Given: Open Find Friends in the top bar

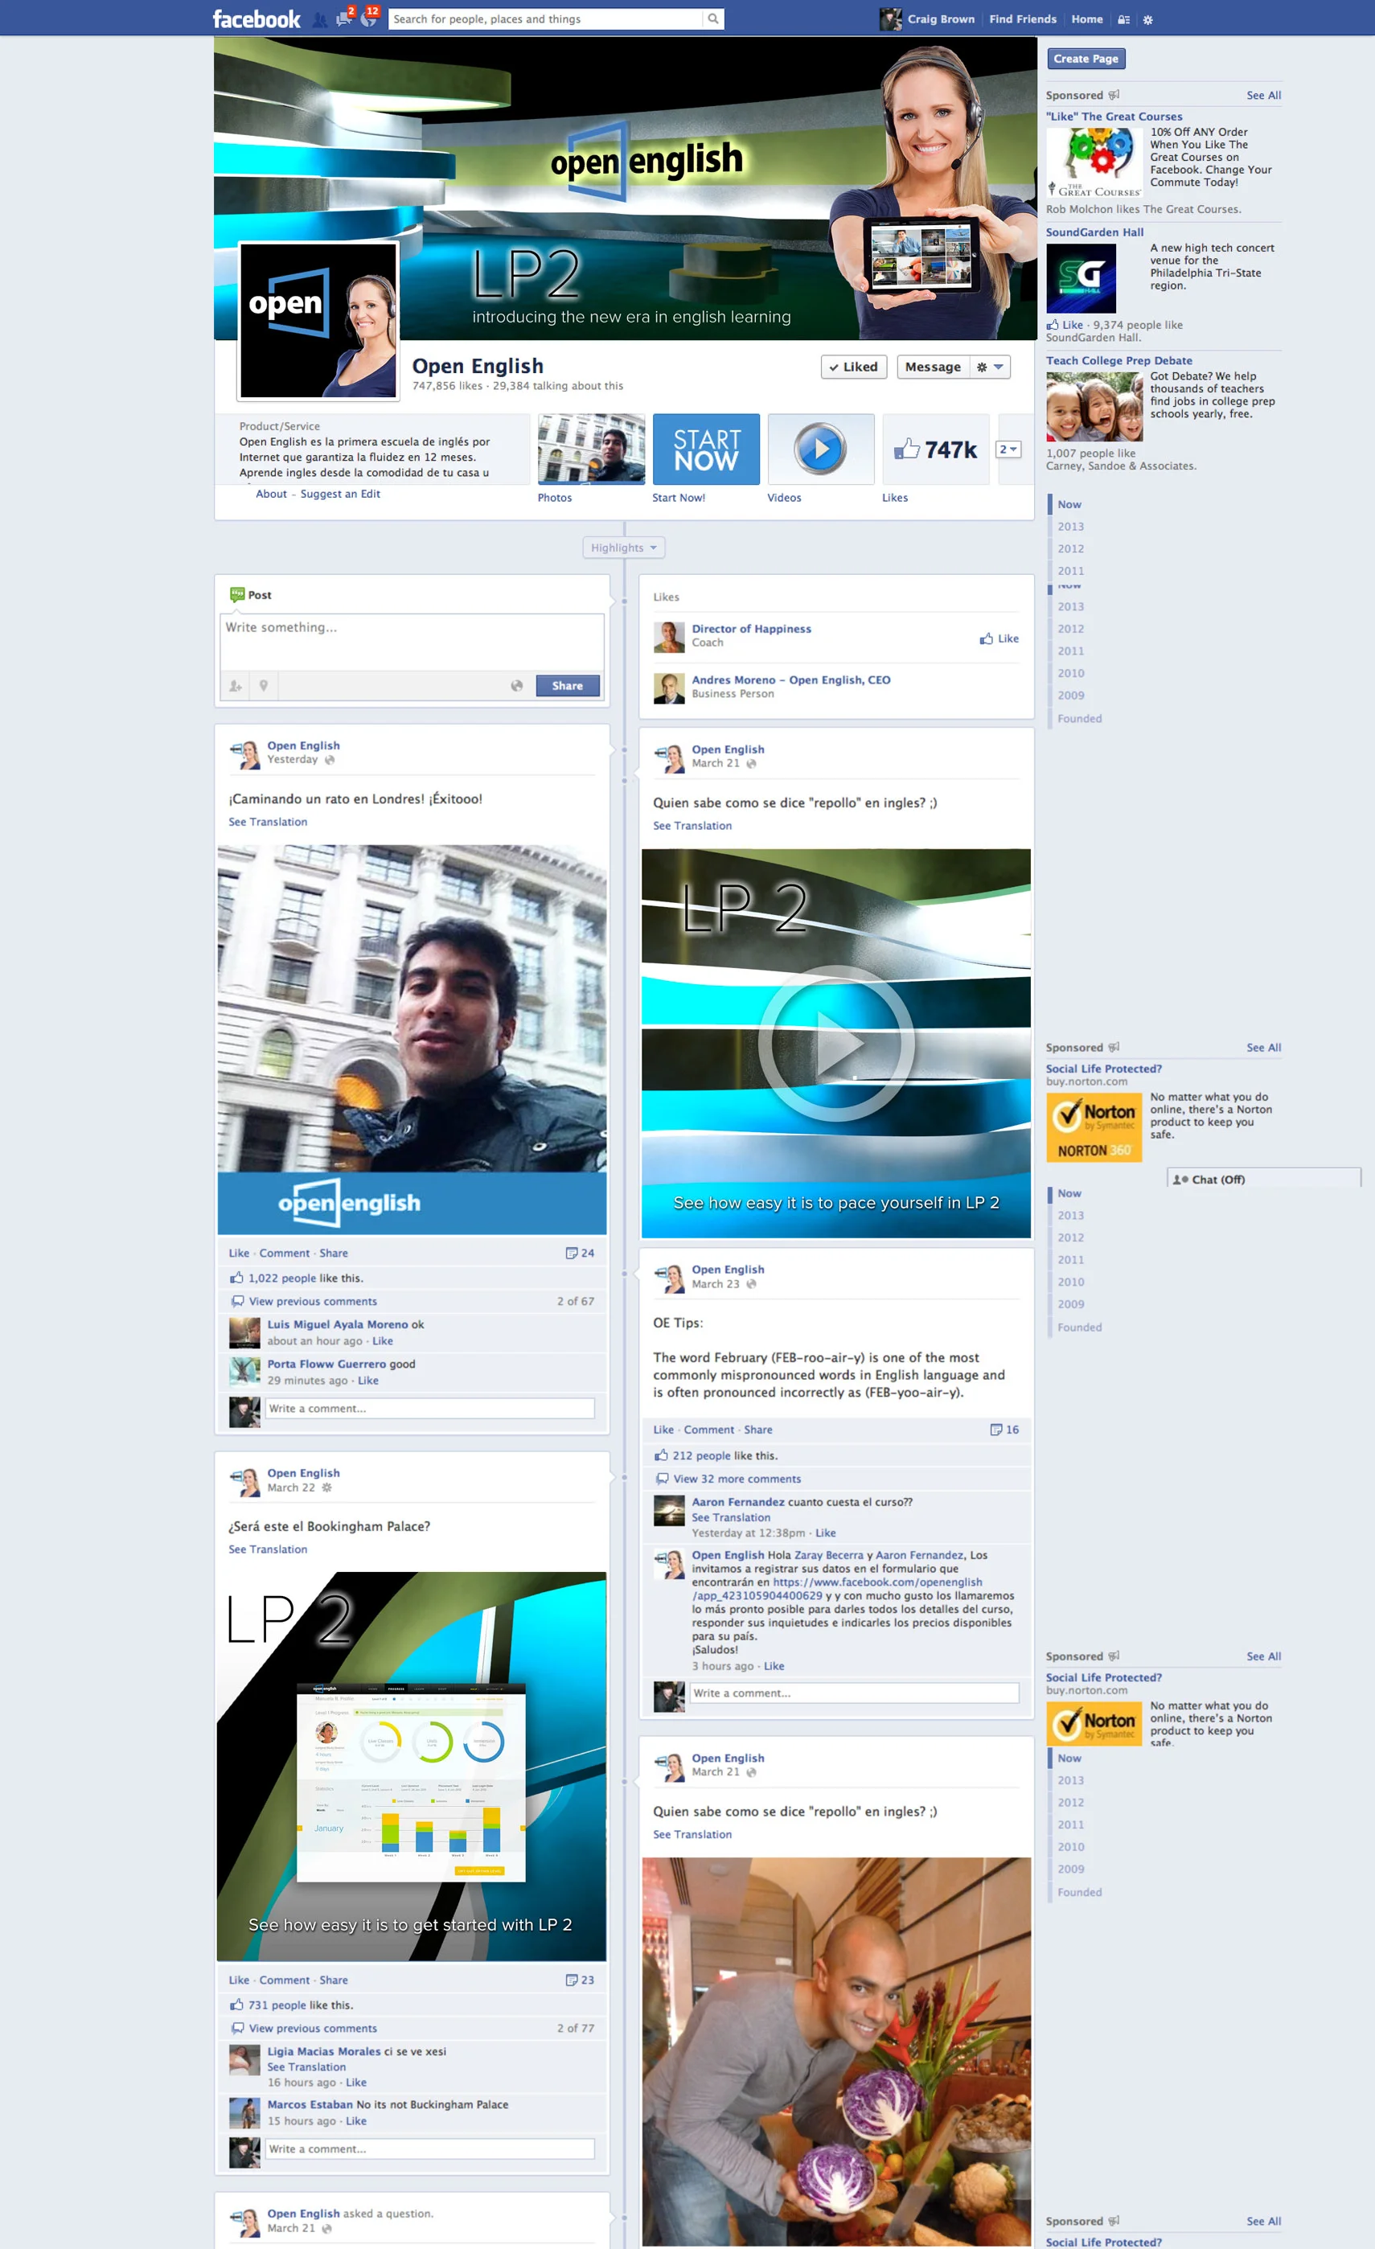Looking at the screenshot, I should [x=1023, y=19].
